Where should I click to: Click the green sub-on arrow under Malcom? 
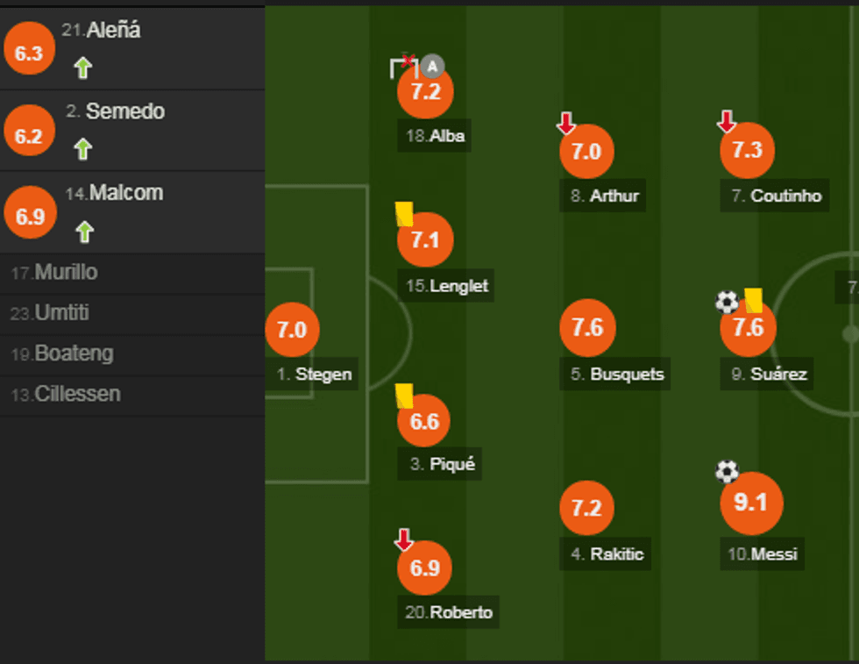click(x=83, y=232)
